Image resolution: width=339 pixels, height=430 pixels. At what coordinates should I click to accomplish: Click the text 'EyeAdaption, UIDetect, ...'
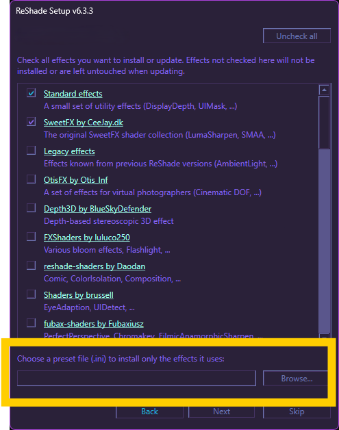[x=89, y=307]
